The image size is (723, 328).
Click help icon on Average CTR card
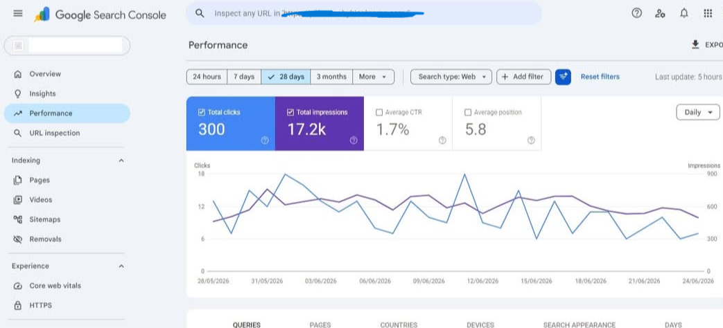click(x=442, y=140)
